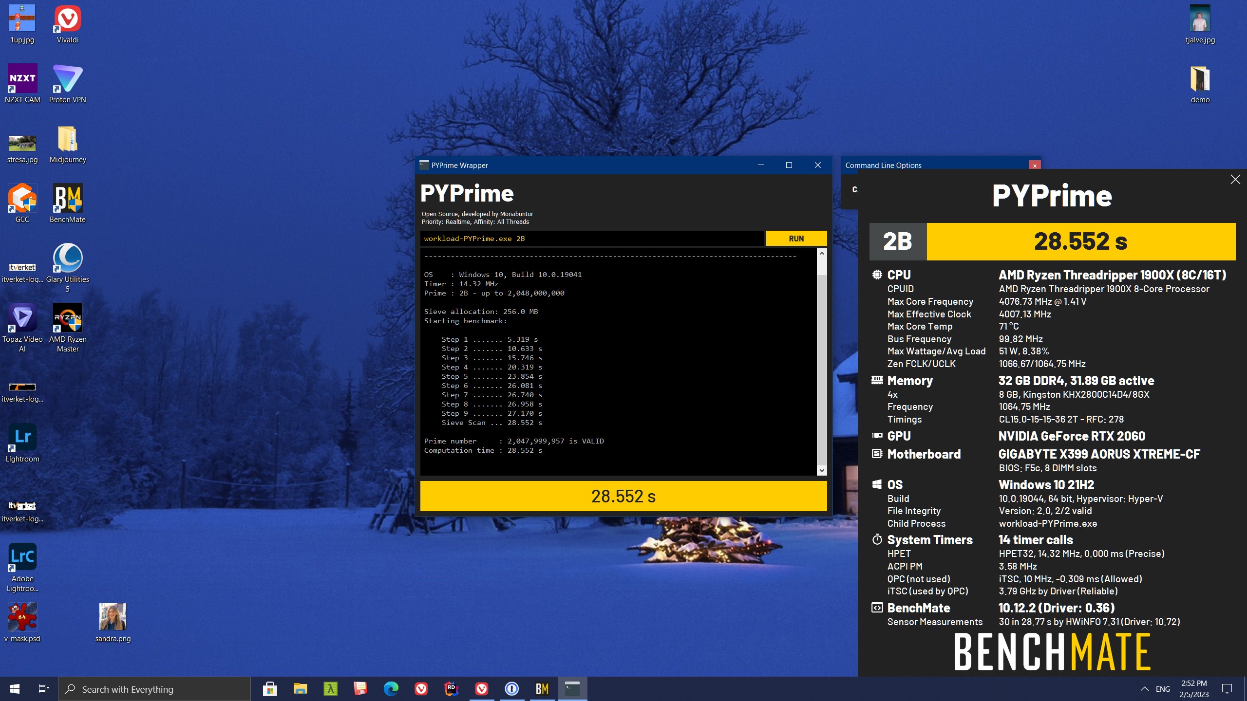Image resolution: width=1247 pixels, height=701 pixels.
Task: Click the scroll-down arrow of the PYPrime output
Action: 822,470
